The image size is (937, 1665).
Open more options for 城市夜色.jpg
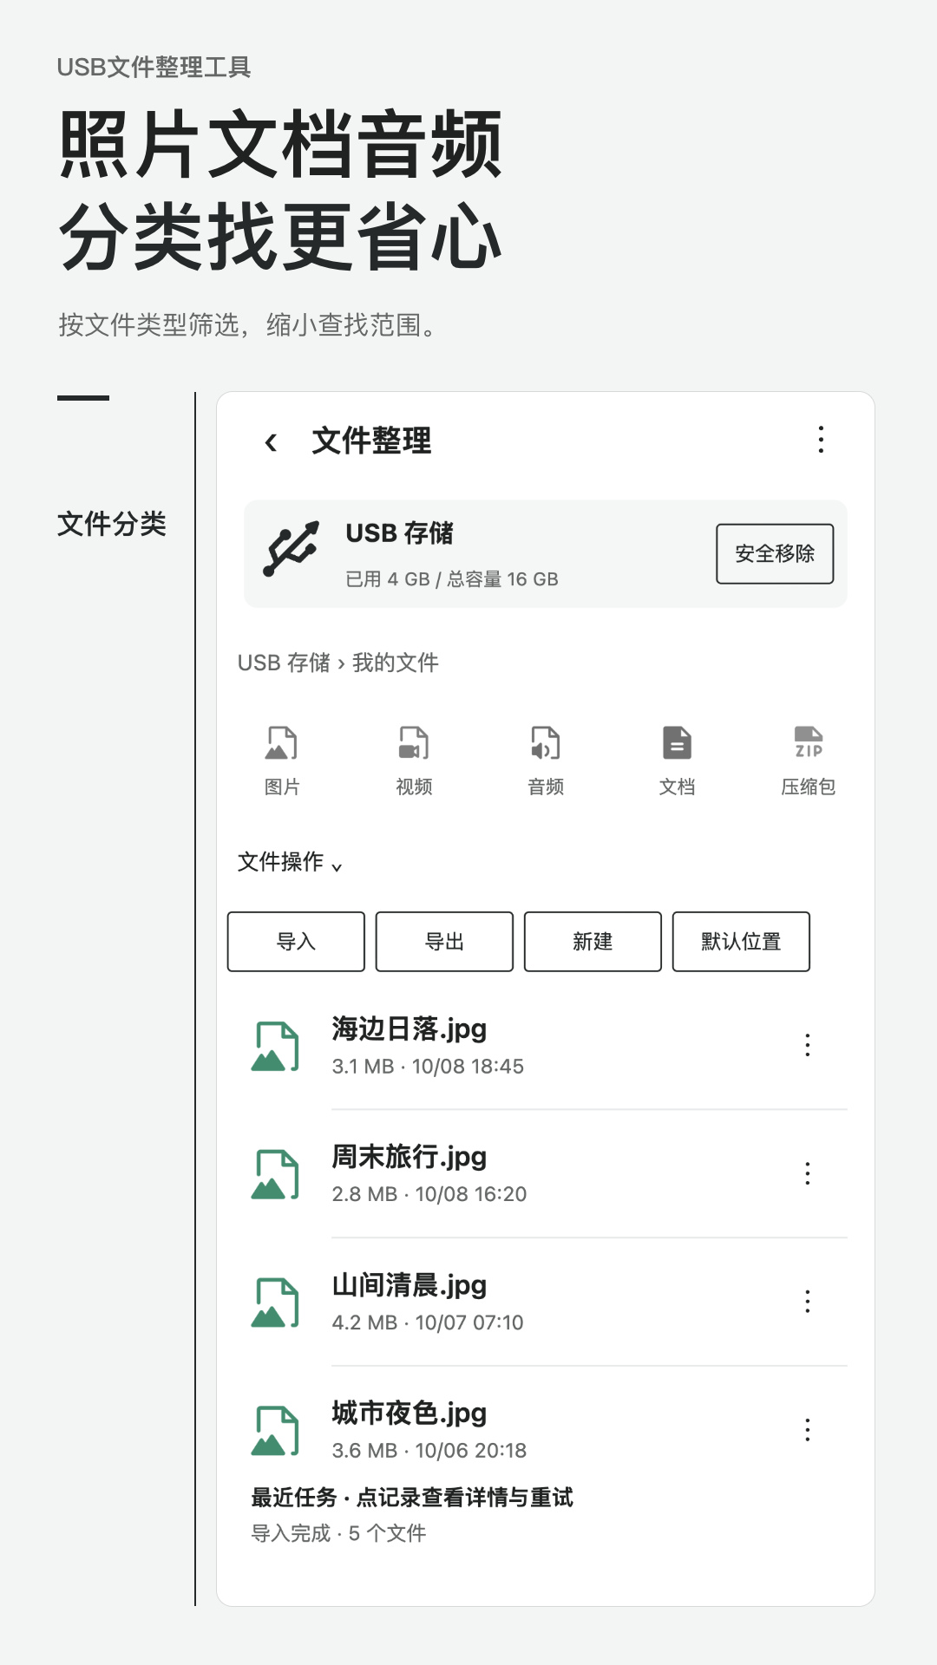pyautogui.click(x=808, y=1429)
